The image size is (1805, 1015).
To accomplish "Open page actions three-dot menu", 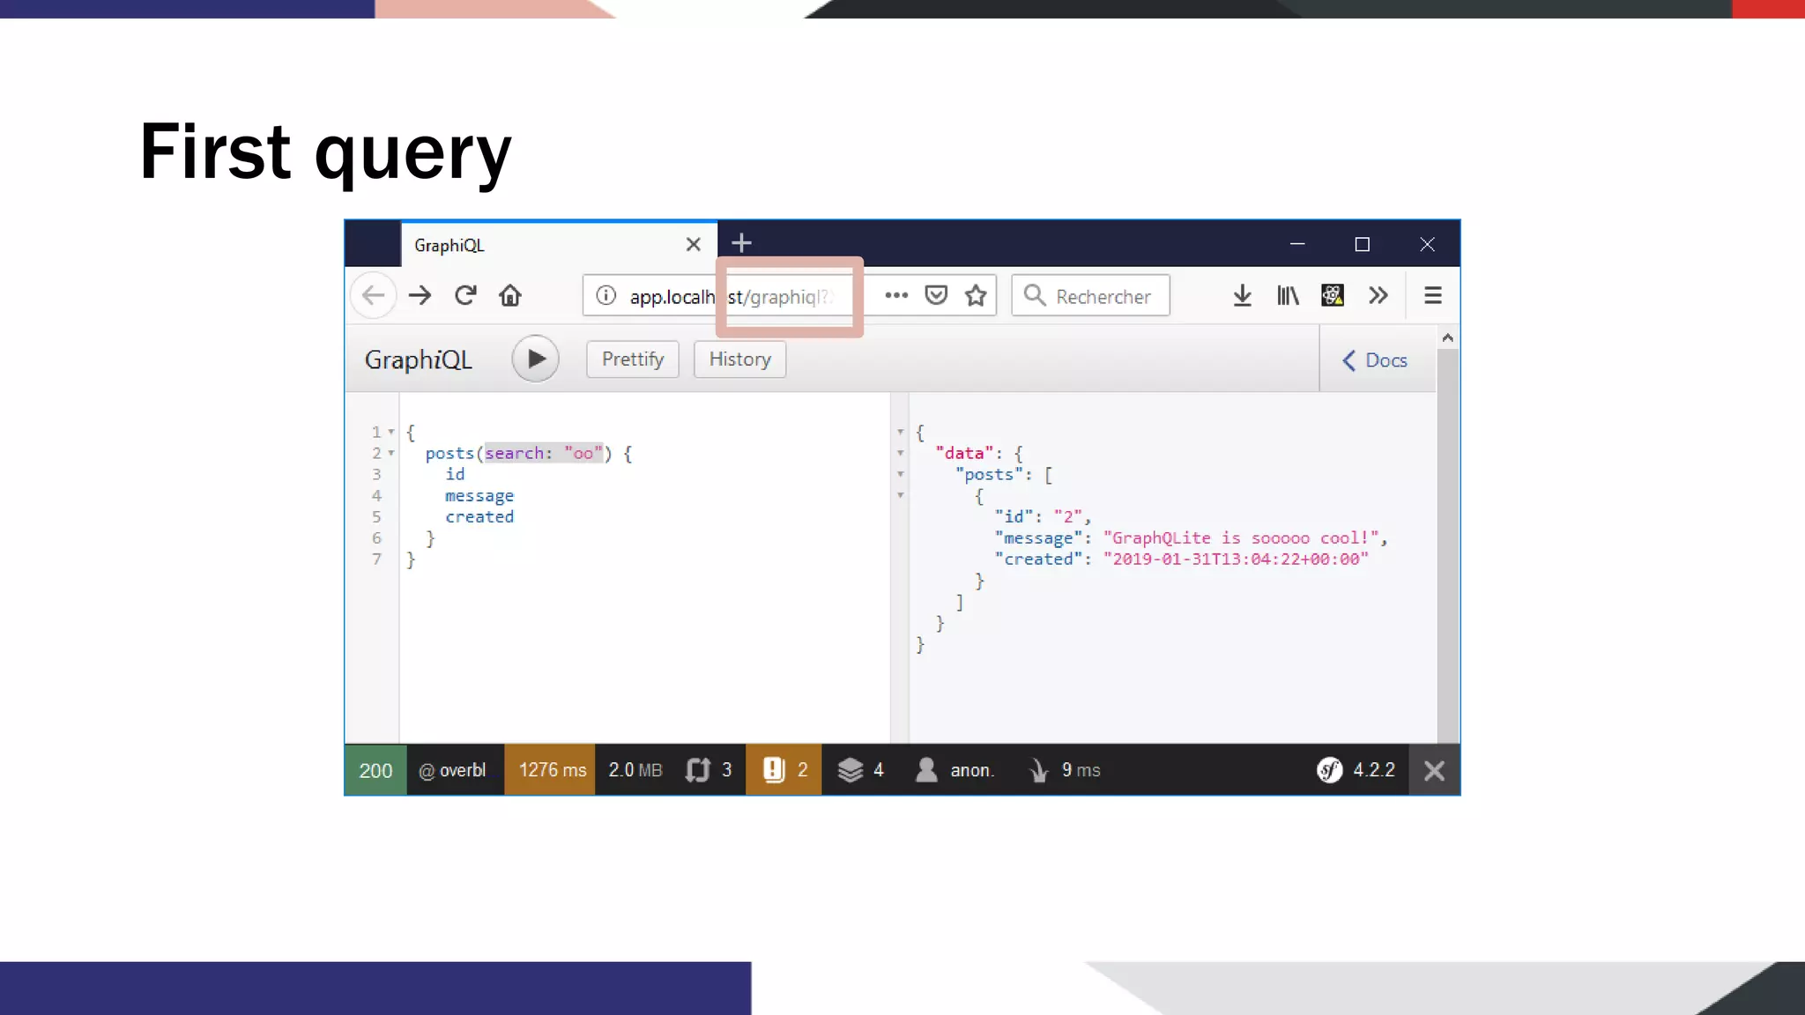I will click(x=896, y=295).
